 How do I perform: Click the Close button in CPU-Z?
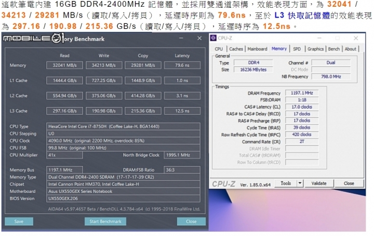[x=349, y=183]
